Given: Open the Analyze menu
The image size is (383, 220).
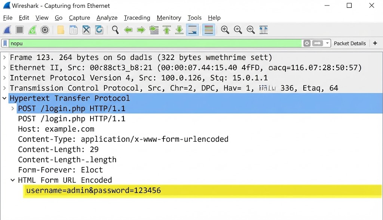Looking at the screenshot, I should click(x=107, y=18).
